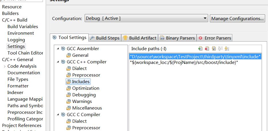Click the Edit include path icon
The image size is (268, 131).
[x=214, y=49]
